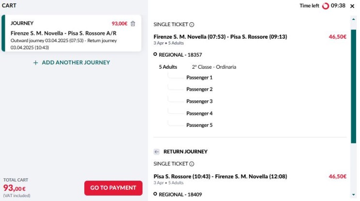Screen dimensions: 360x201
Task: Click the red Time left countdown icon
Action: pos(326,6)
